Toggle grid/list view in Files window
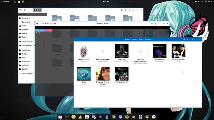Viewport: 214px width, 120px height. [x=125, y=10]
